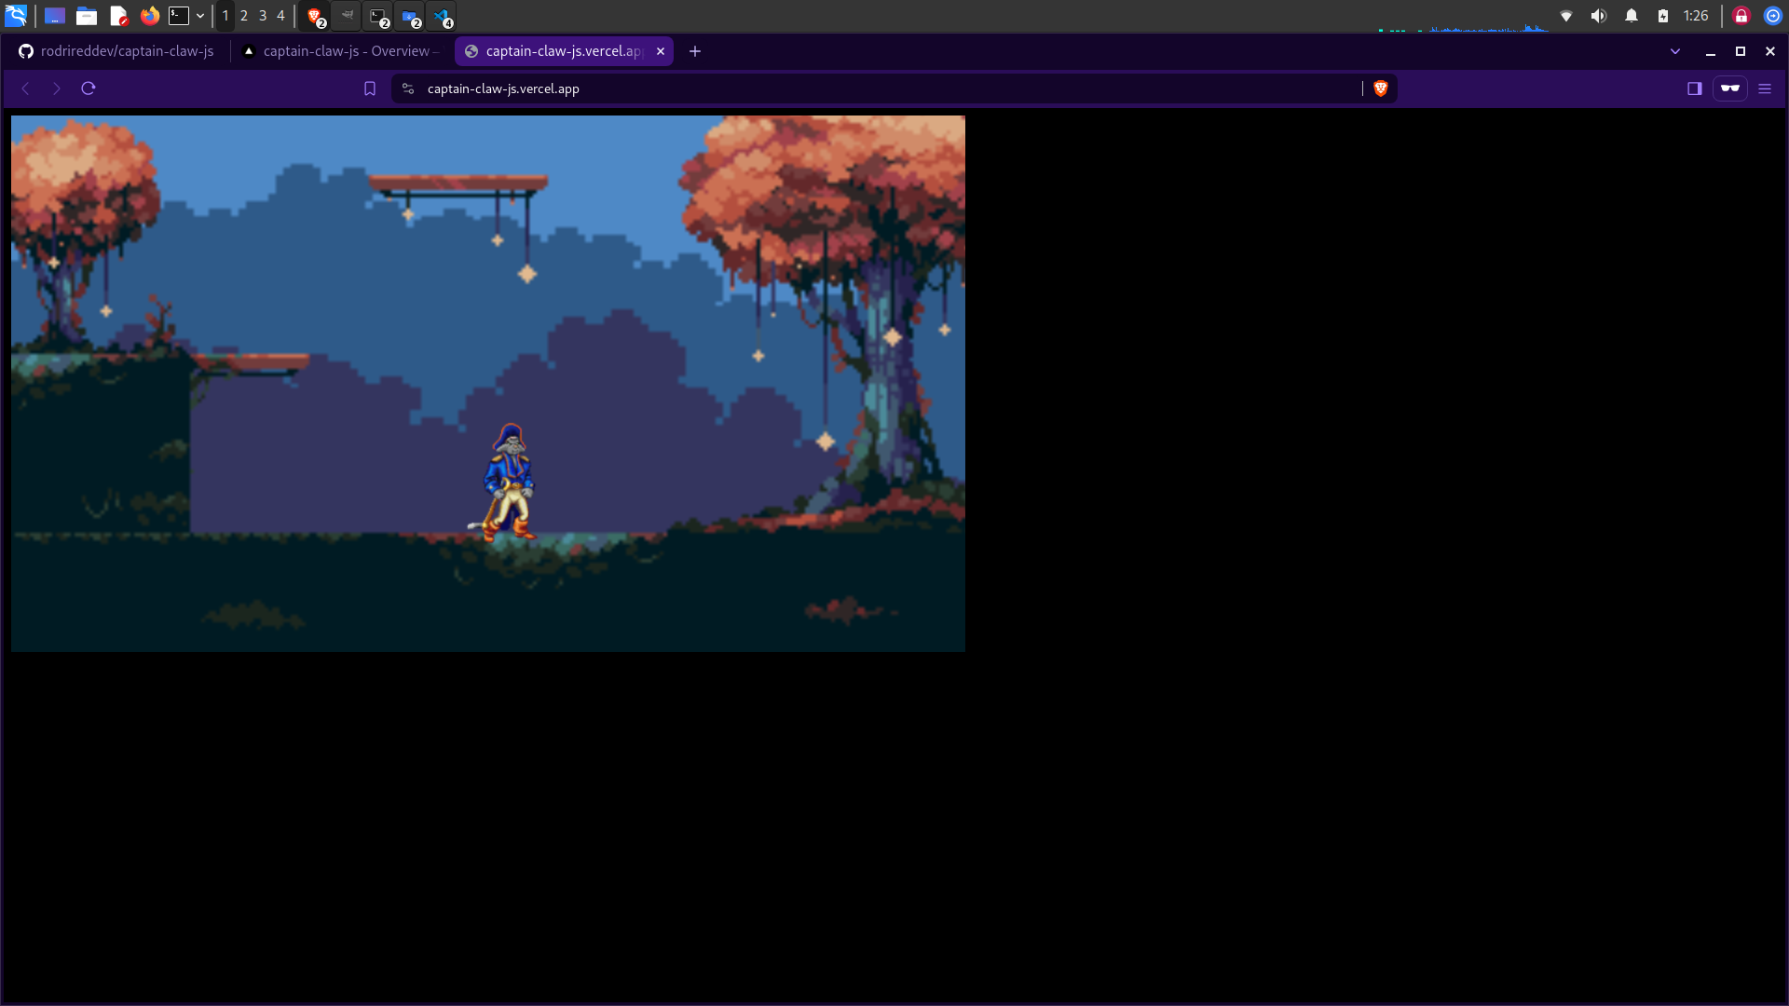Viewport: 1789px width, 1006px height.
Task: Switch to rodrireddev/captain-claw-js GitHub tab
Action: [x=116, y=51]
